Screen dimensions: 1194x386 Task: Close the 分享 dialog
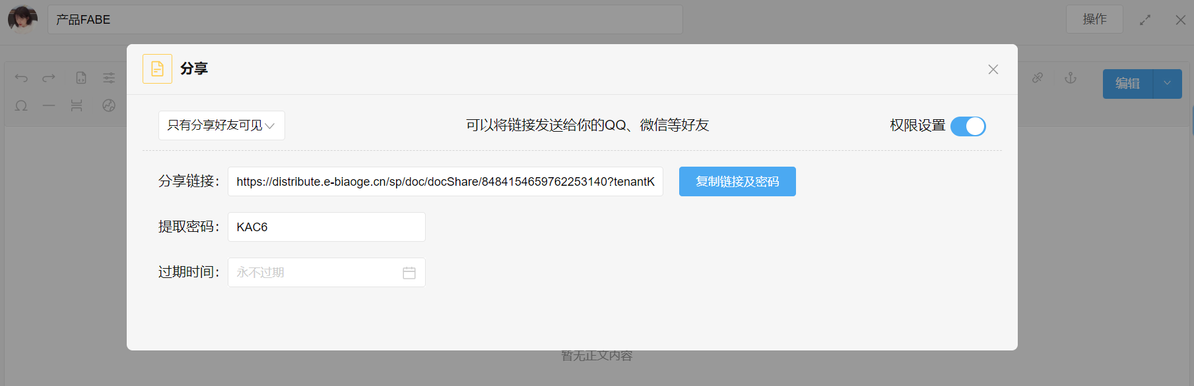993,69
